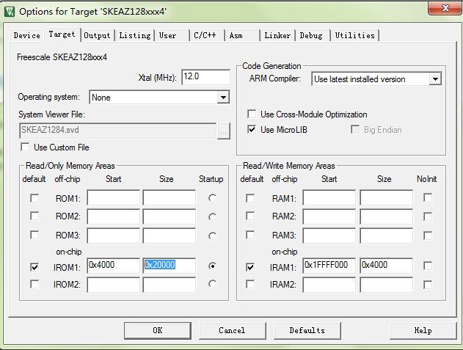Click the IROM1 Start field 0x4000
Image resolution: width=463 pixels, height=350 pixels.
point(114,266)
